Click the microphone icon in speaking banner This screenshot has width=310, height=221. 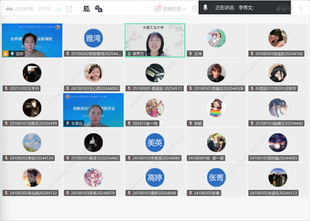[205, 8]
